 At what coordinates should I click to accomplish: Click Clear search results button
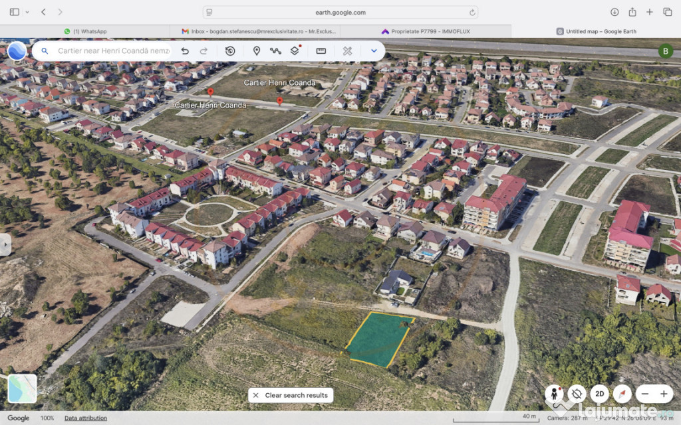291,395
